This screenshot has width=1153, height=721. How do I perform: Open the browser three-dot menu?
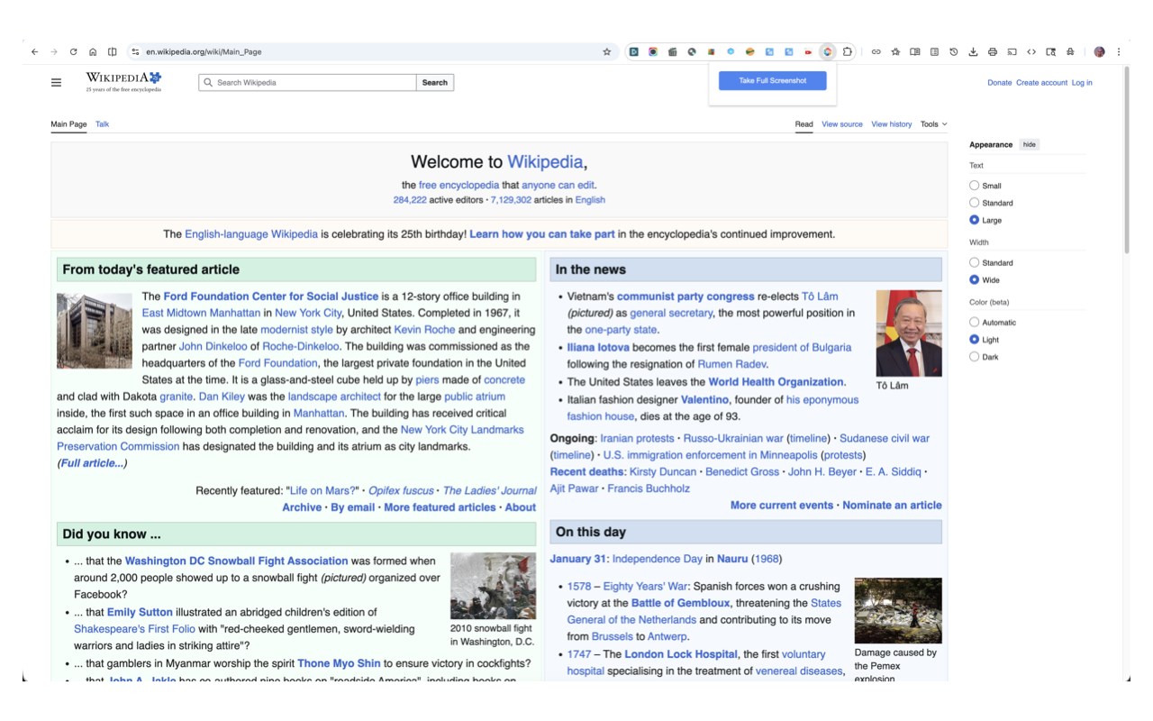click(1119, 52)
